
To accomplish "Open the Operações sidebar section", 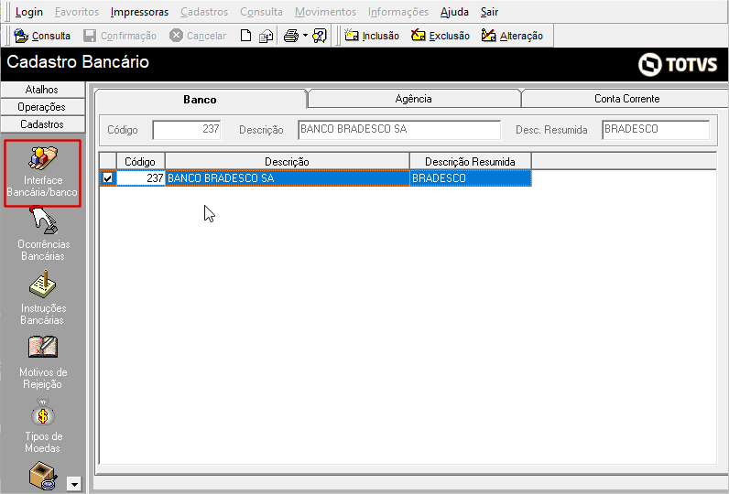I will pyautogui.click(x=42, y=107).
